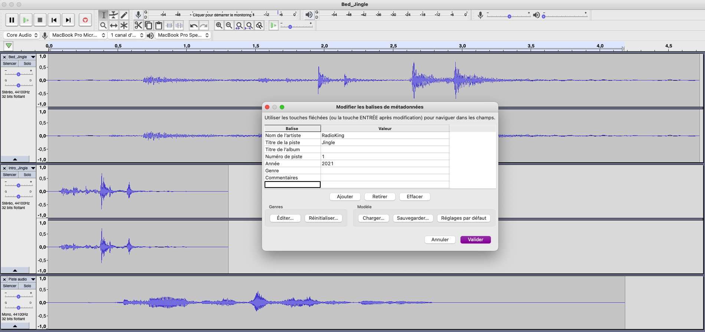Click the Retirer button

(380, 197)
